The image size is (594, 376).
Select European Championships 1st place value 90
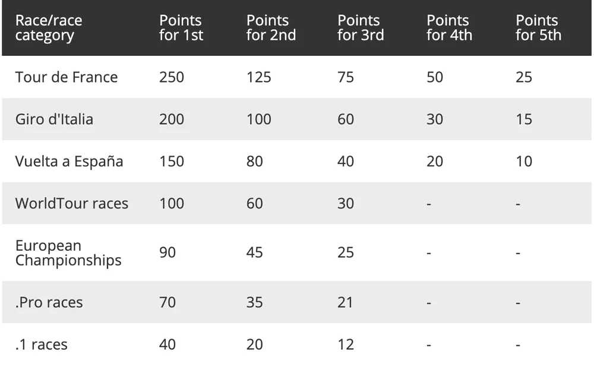[x=168, y=253]
